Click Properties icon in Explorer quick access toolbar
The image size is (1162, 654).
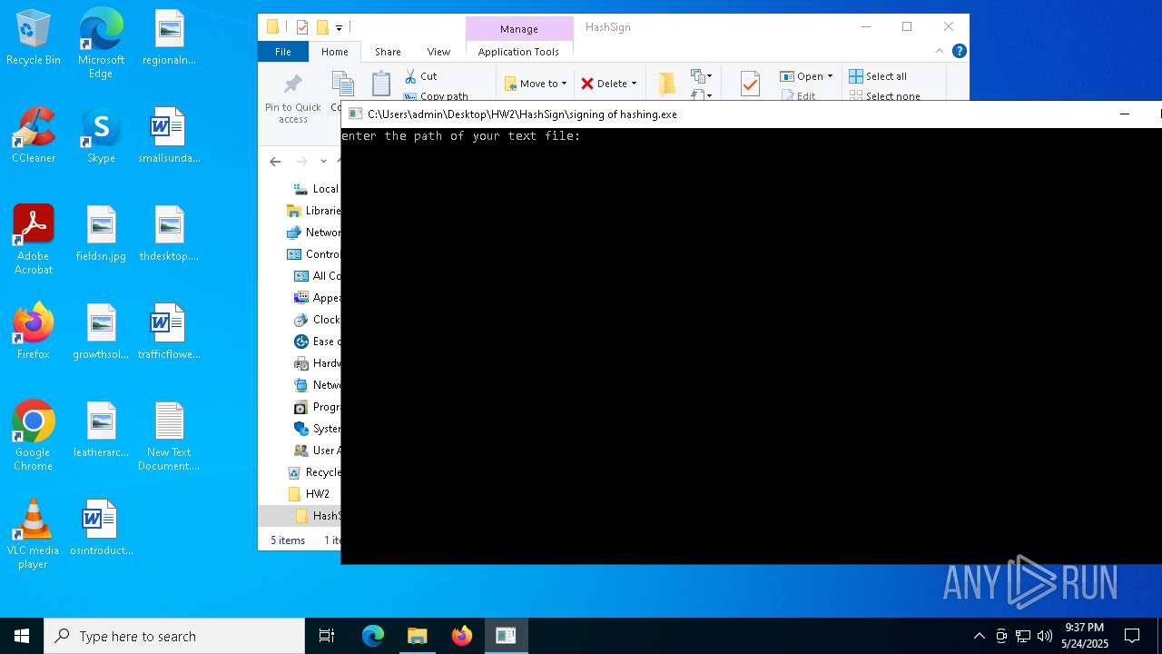pyautogui.click(x=302, y=27)
